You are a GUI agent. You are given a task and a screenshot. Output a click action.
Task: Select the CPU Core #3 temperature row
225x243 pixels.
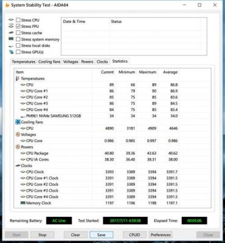(x=97, y=103)
